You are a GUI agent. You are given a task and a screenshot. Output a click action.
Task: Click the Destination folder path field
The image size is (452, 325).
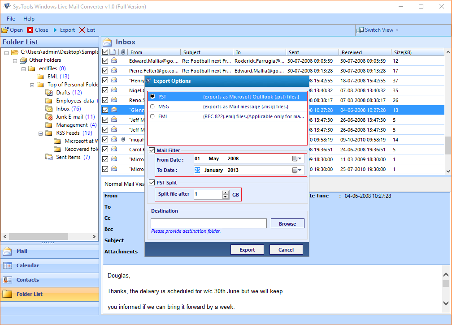pos(209,223)
